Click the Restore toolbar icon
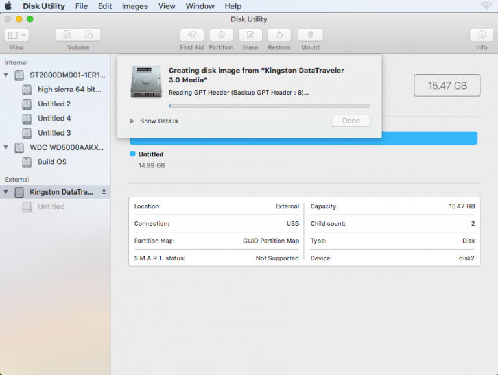The width and height of the screenshot is (498, 375). [279, 35]
